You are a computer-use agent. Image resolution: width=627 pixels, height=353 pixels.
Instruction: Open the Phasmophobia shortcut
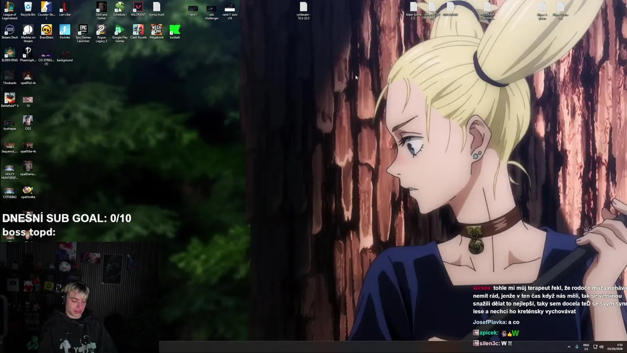tap(28, 55)
